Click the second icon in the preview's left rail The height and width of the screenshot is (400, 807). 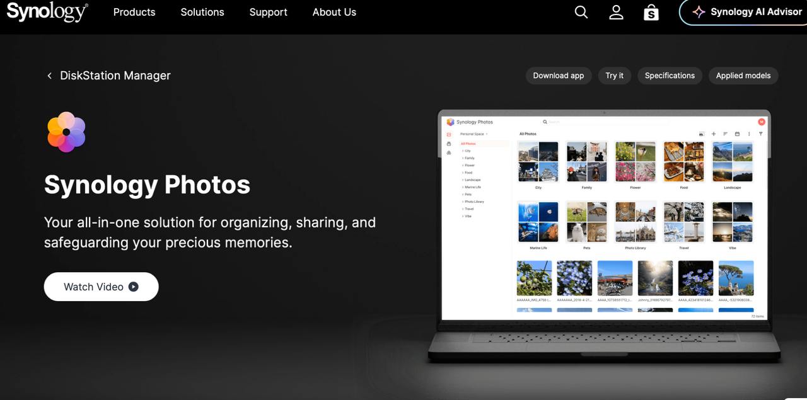pyautogui.click(x=449, y=144)
